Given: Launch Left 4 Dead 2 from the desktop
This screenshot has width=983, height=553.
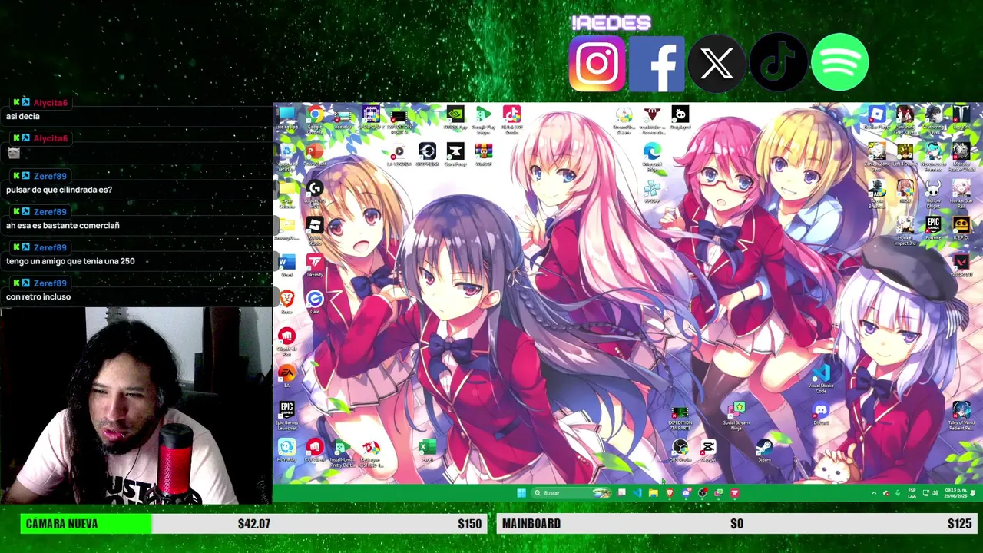Looking at the screenshot, I should (x=905, y=155).
